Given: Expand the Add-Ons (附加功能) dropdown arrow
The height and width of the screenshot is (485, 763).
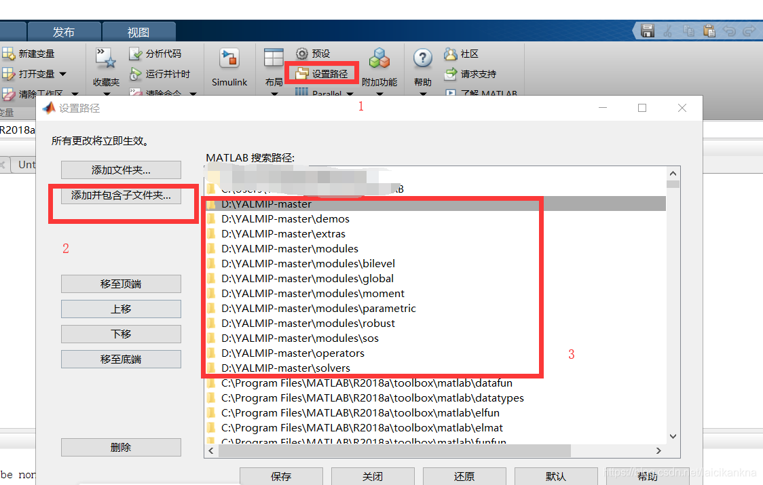Looking at the screenshot, I should coord(379,94).
